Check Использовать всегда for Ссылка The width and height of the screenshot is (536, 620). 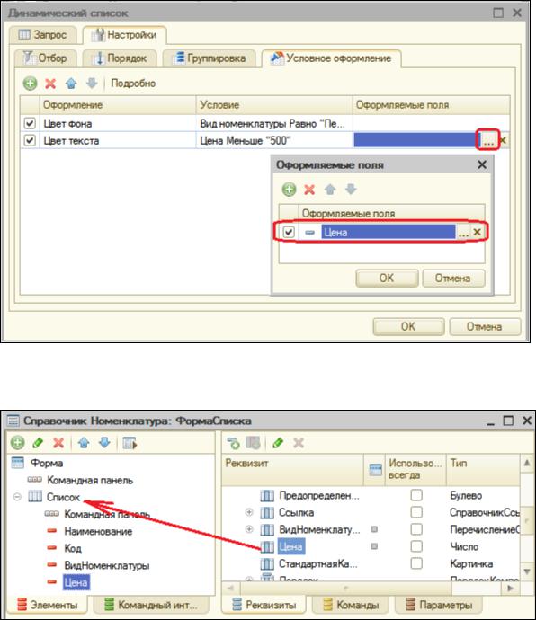416,512
